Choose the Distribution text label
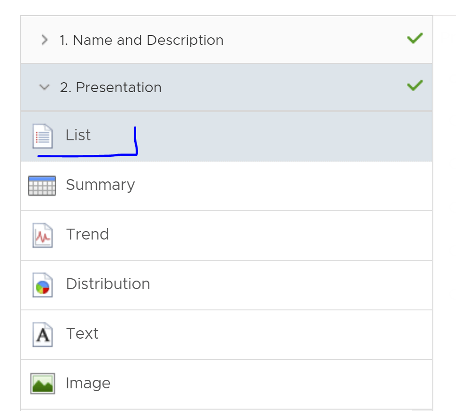This screenshot has width=456, height=411. [x=108, y=284]
